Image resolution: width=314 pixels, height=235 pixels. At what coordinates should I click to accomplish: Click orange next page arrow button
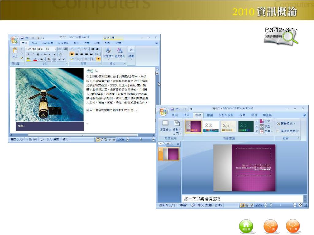click(x=293, y=226)
